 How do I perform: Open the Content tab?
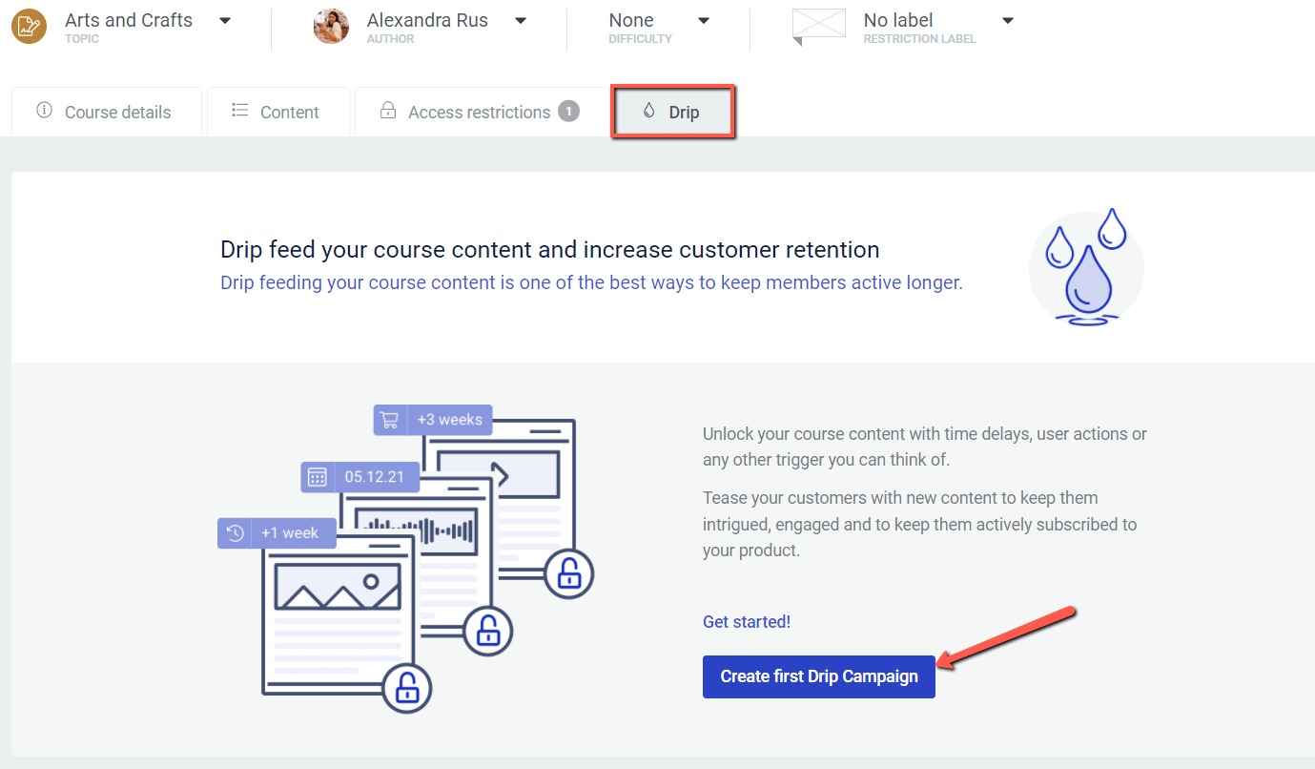tap(277, 113)
